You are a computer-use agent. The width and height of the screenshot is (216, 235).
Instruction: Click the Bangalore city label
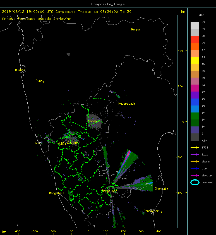[110, 191]
